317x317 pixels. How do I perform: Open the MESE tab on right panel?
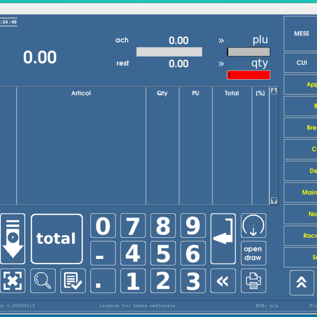click(301, 34)
